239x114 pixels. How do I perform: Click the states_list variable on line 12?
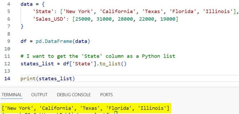[x=37, y=64]
